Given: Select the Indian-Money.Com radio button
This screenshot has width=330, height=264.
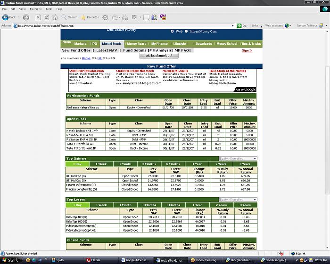Looking at the screenshot, I should (x=186, y=31).
